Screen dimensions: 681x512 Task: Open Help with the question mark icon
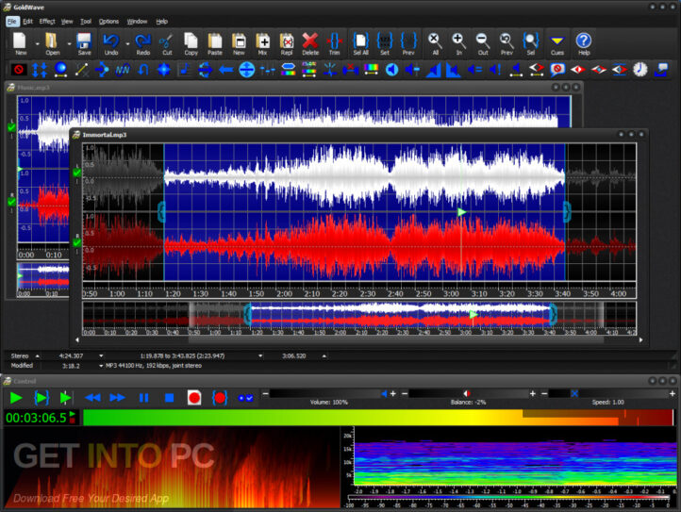click(584, 44)
